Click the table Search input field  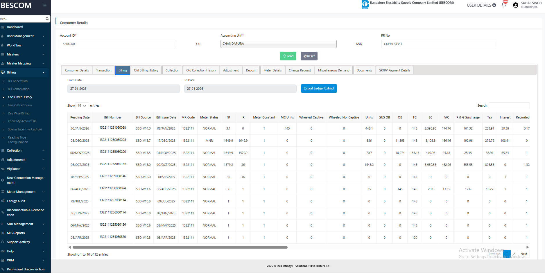(x=509, y=106)
